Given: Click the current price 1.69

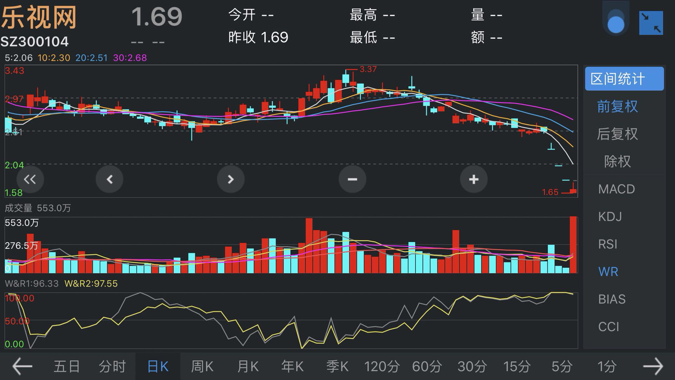Looking at the screenshot, I should click(x=157, y=16).
